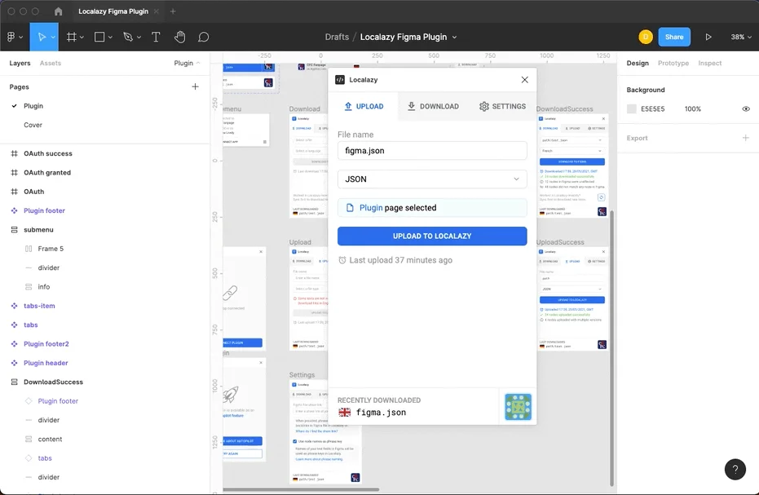Open the Figma main menu icon
This screenshot has width=759, height=495.
[11, 37]
